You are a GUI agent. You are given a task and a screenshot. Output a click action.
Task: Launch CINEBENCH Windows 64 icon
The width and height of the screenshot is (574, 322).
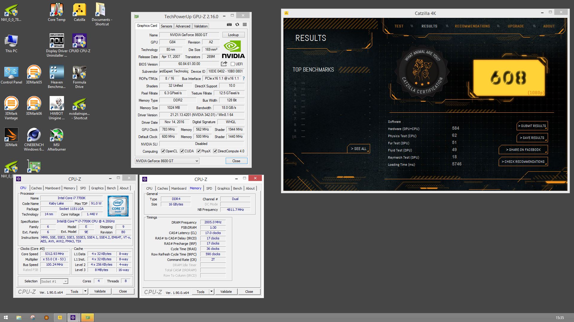point(34,140)
